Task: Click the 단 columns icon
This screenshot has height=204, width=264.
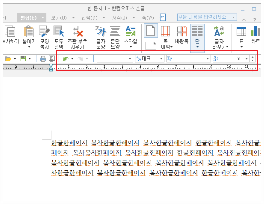Action: click(x=197, y=31)
